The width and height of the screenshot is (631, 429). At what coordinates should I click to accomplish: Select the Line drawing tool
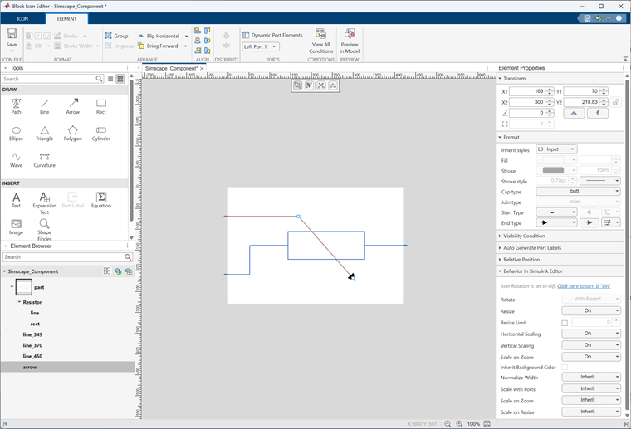pyautogui.click(x=44, y=106)
